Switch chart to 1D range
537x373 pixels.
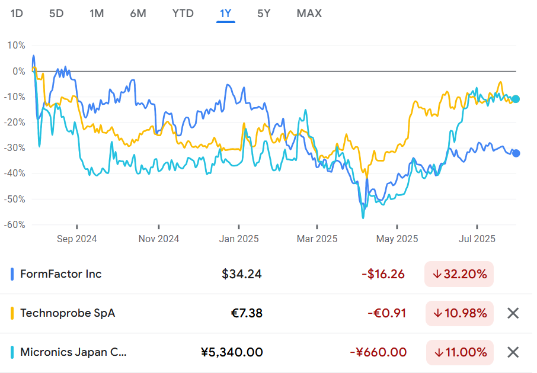pos(17,14)
